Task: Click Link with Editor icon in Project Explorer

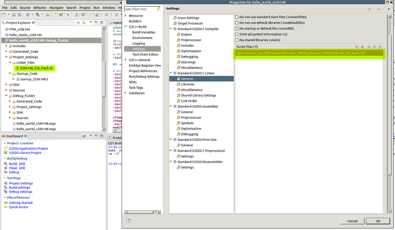Action: pos(84,23)
